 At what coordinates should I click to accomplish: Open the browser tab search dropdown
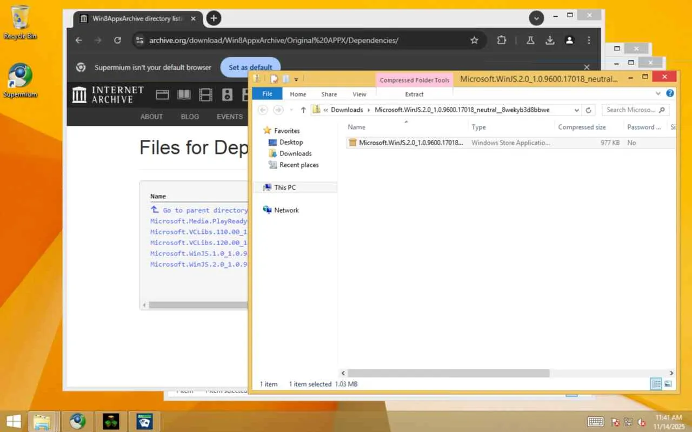(536, 18)
